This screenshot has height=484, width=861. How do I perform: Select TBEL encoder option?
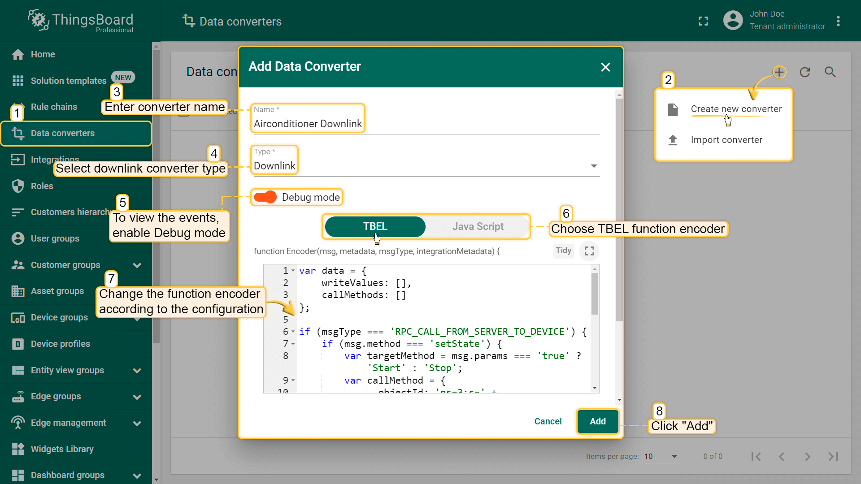pos(375,227)
